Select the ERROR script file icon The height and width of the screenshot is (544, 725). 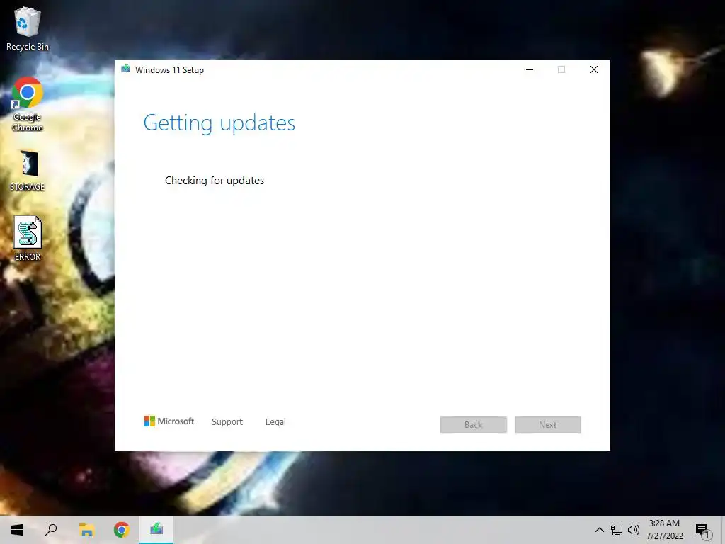click(x=28, y=239)
